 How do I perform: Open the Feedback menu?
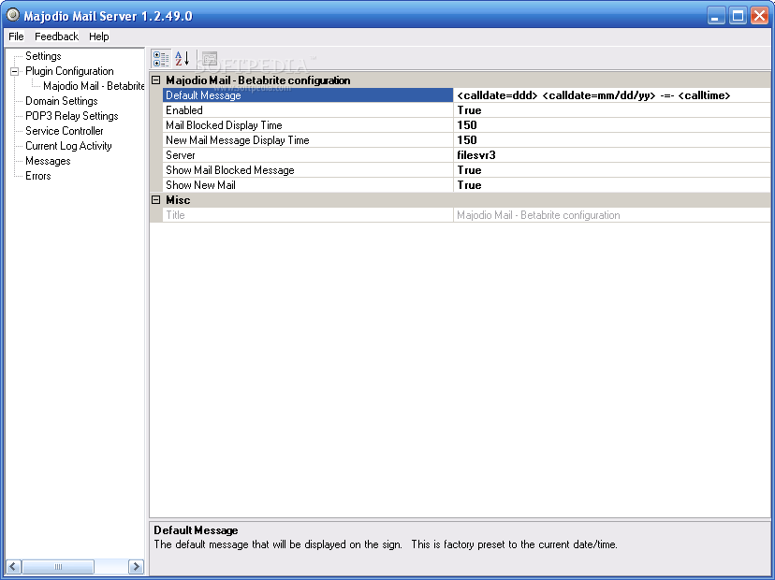(56, 36)
